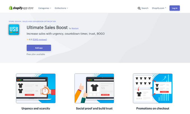Click the Add app button
Screen dimensions: 190x114
click(39, 48)
